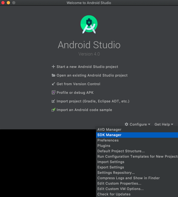The width and height of the screenshot is (178, 197).
Task: Open AVD Manager from the menu
Action: pyautogui.click(x=137, y=130)
